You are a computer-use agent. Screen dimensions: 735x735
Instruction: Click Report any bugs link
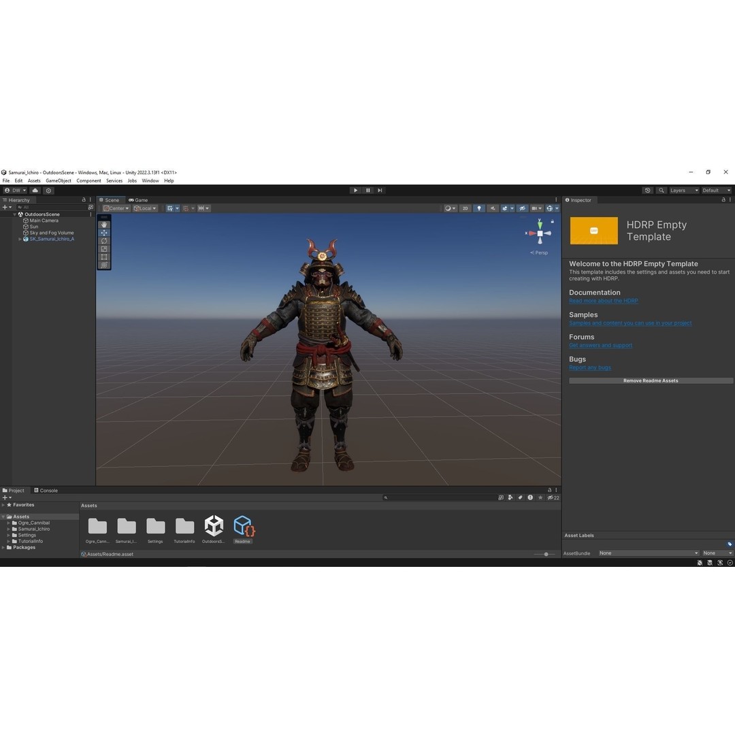click(589, 367)
